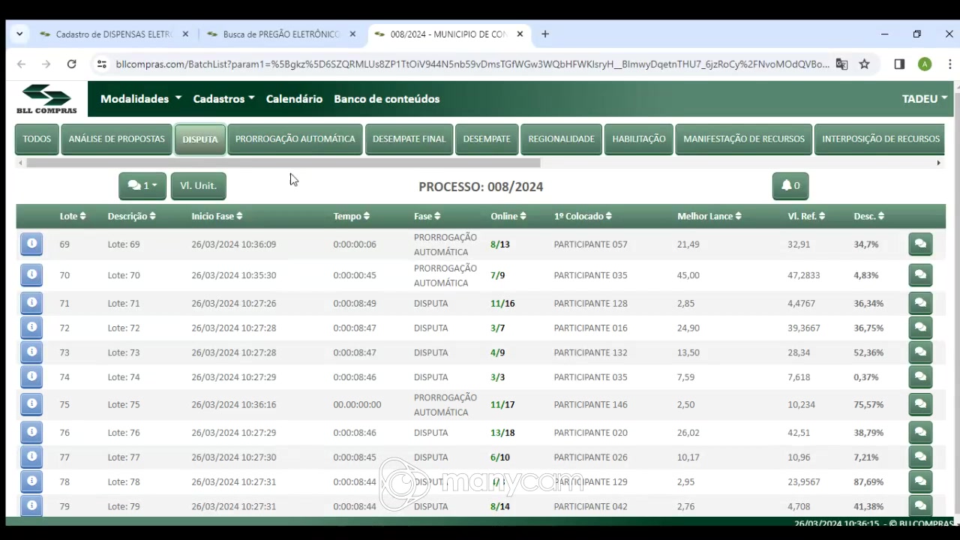The image size is (960, 540).
Task: Click the info icon for Lote 69
Action: [31, 244]
